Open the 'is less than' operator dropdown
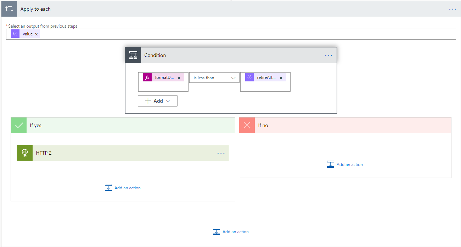 (x=214, y=78)
